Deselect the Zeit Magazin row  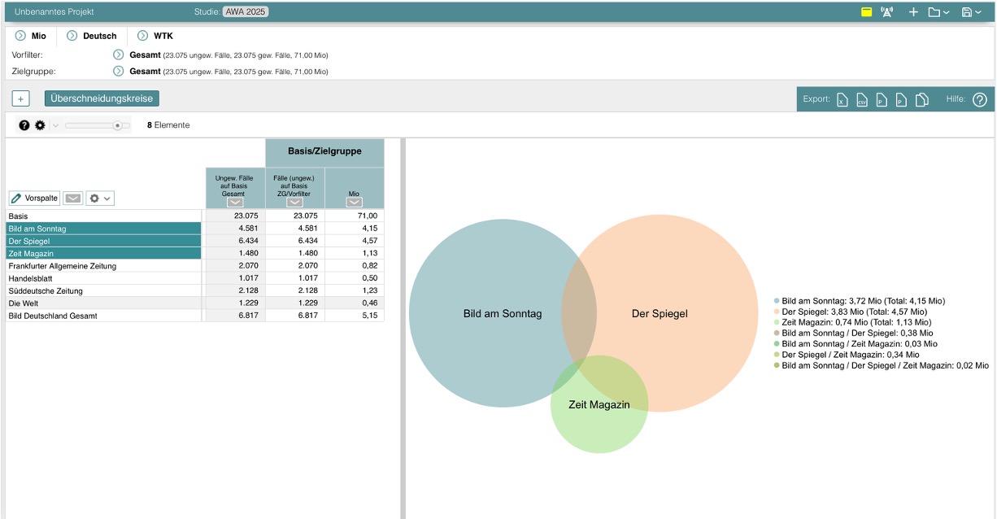[x=103, y=254]
